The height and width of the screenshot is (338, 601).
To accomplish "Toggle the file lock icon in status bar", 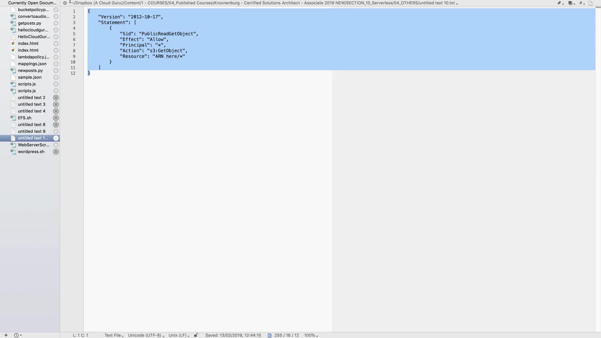I will [196, 335].
